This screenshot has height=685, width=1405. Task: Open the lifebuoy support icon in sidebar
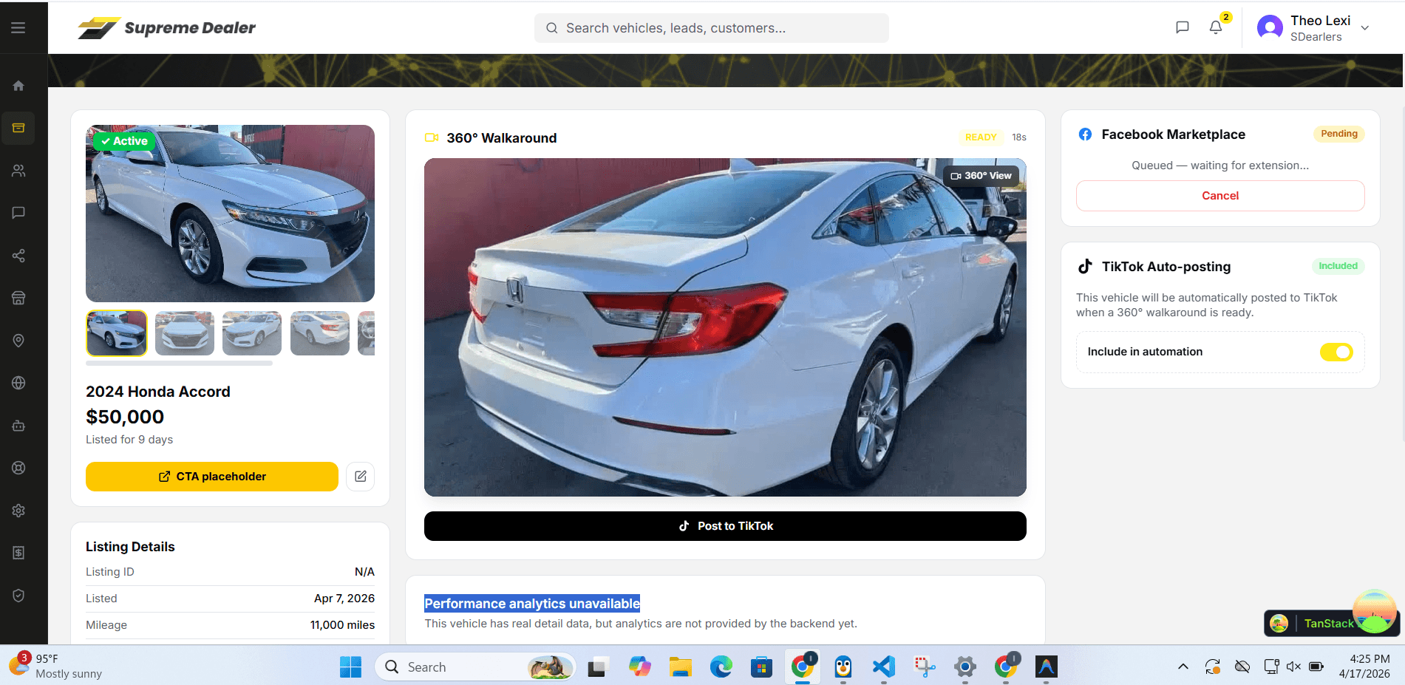[x=18, y=468]
